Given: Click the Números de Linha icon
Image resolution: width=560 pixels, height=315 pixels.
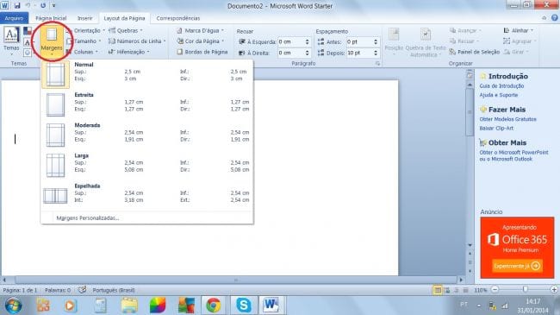Looking at the screenshot, I should (x=112, y=41).
